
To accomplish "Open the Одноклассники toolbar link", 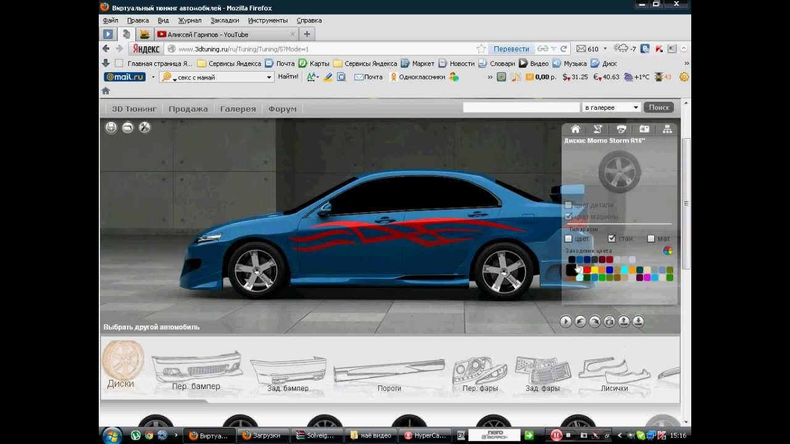I will 417,77.
